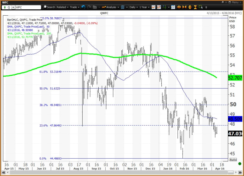
Task: Click the green status dot indicator
Action: (x=240, y=164)
